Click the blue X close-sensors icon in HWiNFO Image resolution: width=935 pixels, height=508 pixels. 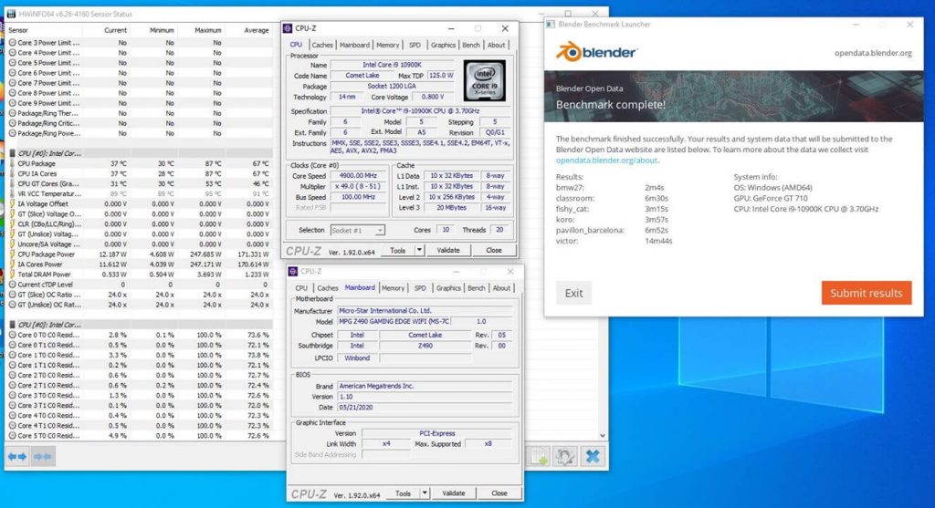592,457
